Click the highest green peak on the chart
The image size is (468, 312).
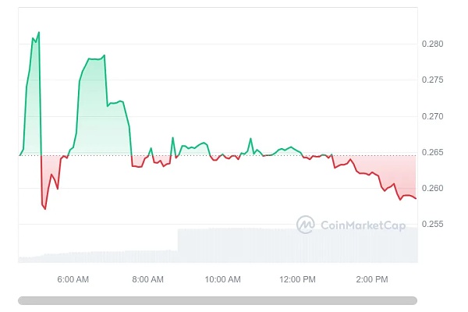(x=38, y=33)
